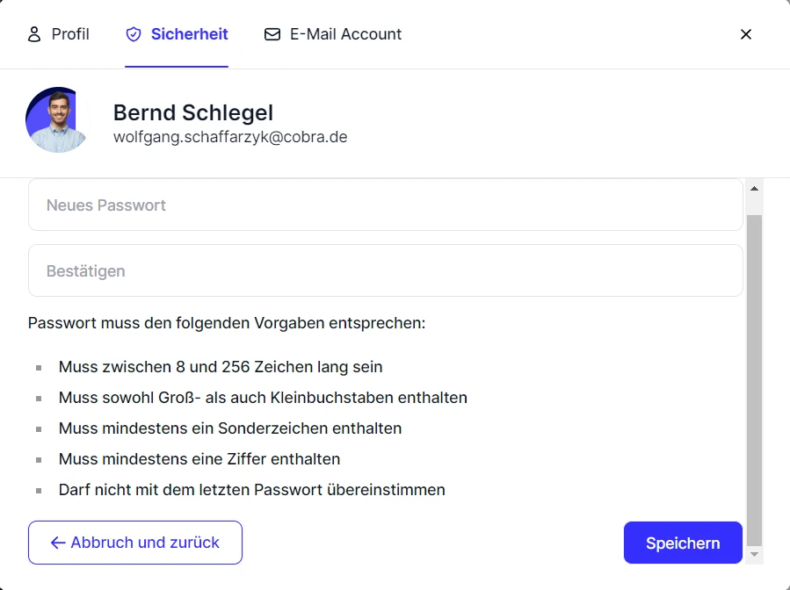
Task: Click Bernd Schlegel's profile picture
Action: tap(55, 119)
